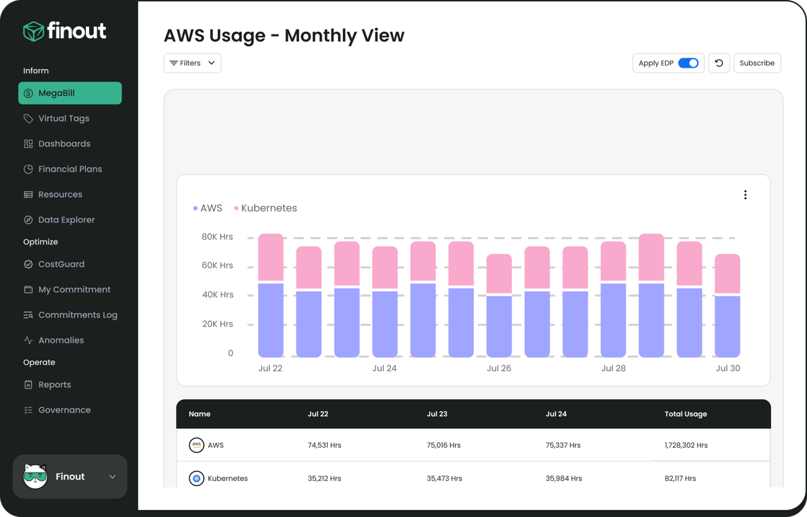The height and width of the screenshot is (517, 807).
Task: Click the Jul 23 table column header
Action: pos(437,414)
